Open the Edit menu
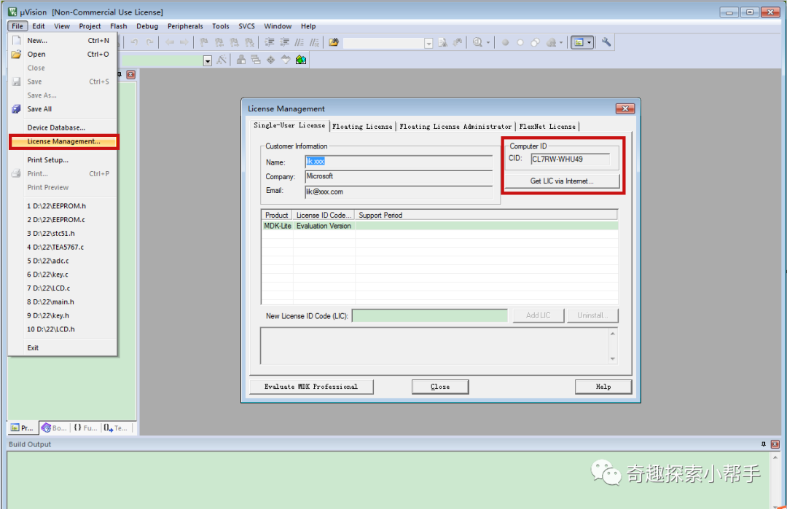 coord(39,26)
